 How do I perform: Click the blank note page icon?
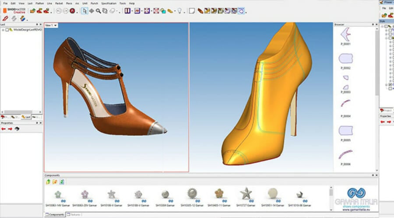pos(192,11)
